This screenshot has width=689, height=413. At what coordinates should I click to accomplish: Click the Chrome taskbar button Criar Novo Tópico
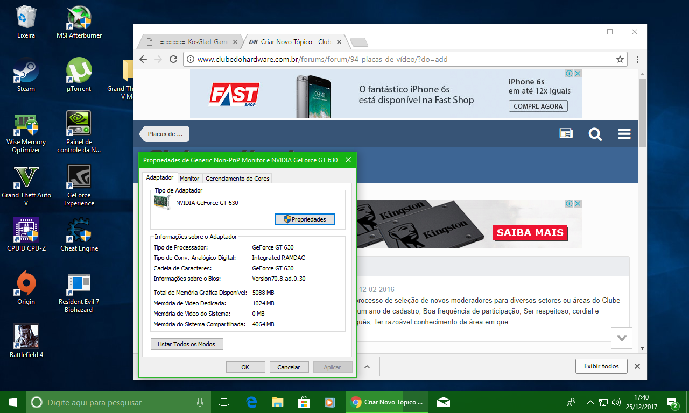[x=387, y=402]
